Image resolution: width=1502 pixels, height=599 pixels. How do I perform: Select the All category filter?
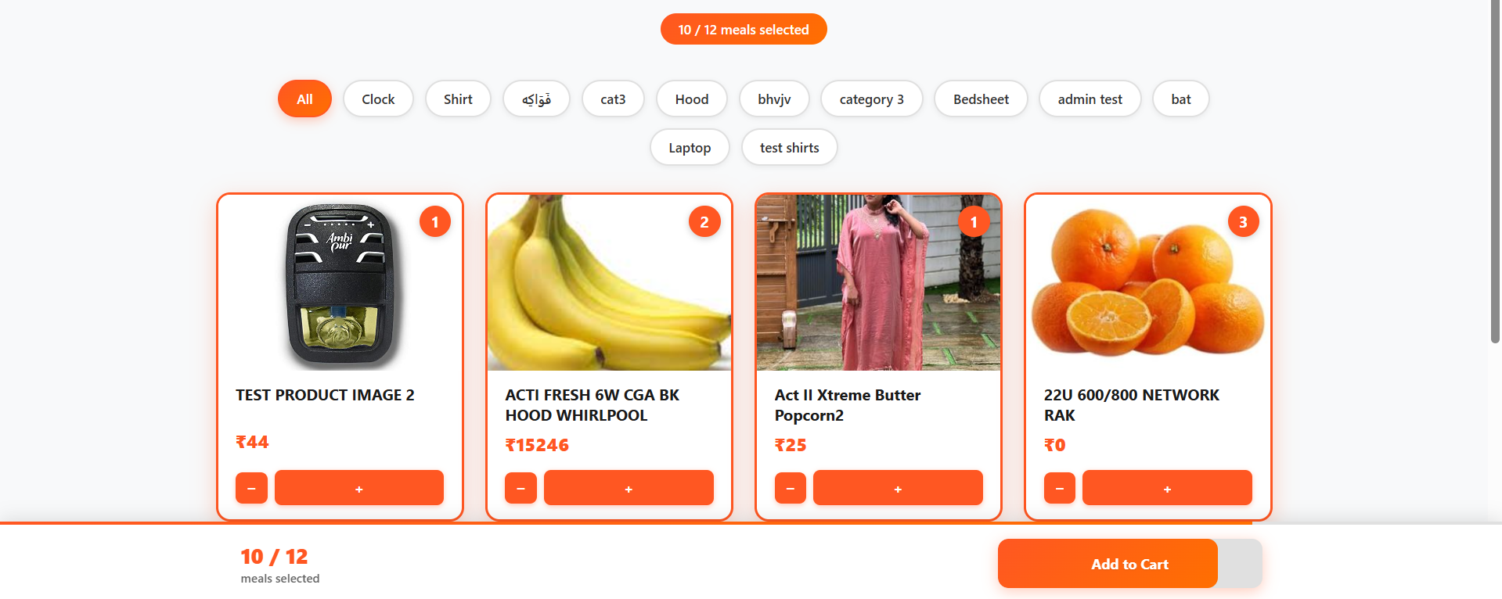304,99
